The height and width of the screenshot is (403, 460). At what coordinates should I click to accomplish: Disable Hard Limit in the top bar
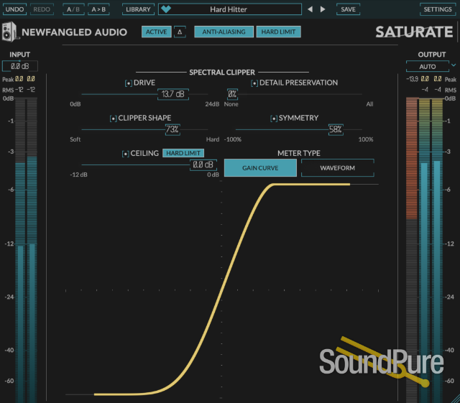pos(279,32)
